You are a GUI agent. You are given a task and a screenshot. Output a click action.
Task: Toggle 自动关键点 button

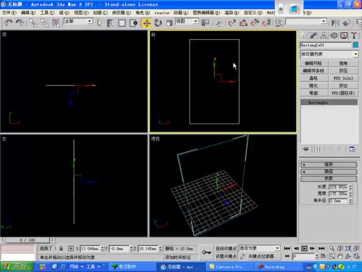tap(226, 249)
